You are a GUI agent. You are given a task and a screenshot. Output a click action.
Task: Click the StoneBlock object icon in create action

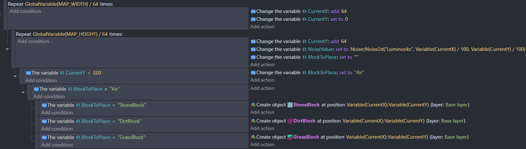(x=290, y=105)
